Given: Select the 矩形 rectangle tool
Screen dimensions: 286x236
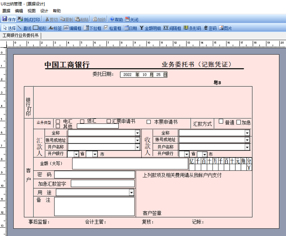Looking at the screenshot, I should pyautogui.click(x=40, y=28).
